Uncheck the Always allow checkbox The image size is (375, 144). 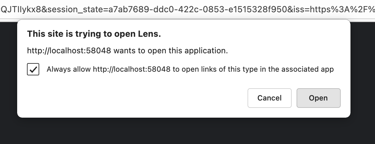[33, 69]
